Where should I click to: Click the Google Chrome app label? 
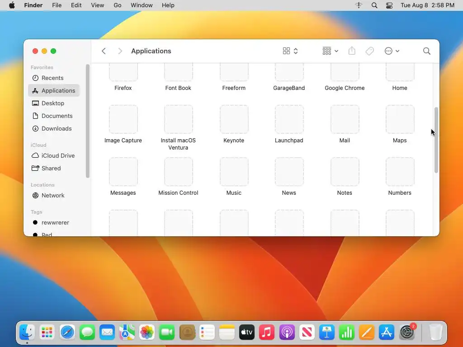[x=345, y=88]
